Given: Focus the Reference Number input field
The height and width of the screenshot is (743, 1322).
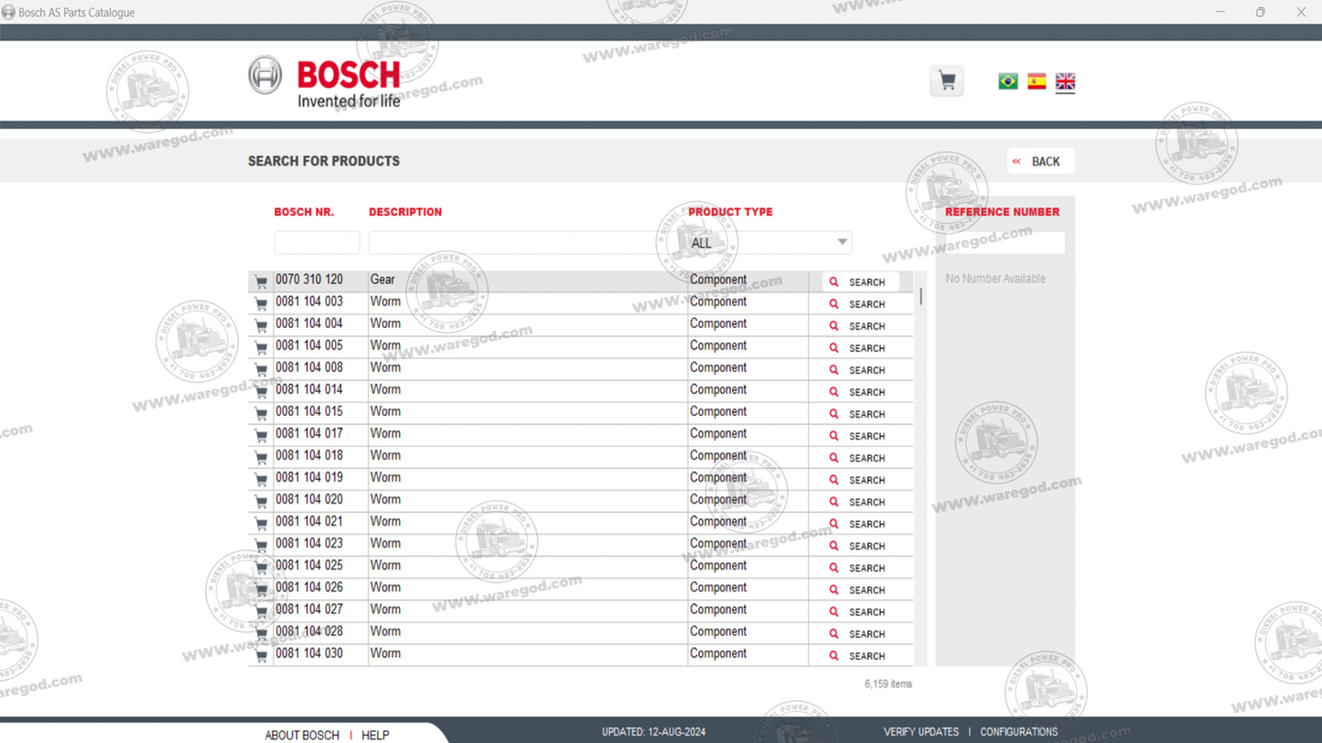Looking at the screenshot, I should (x=1004, y=242).
